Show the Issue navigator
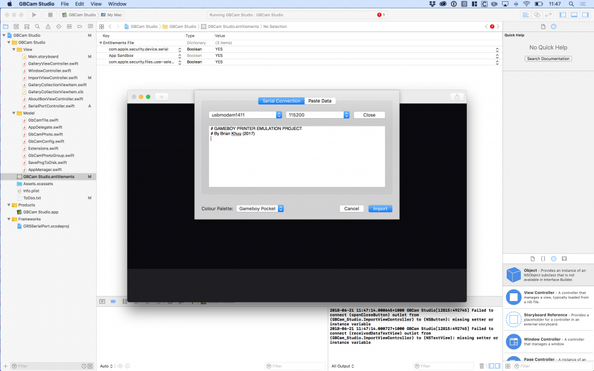This screenshot has width=594, height=371. (48, 27)
